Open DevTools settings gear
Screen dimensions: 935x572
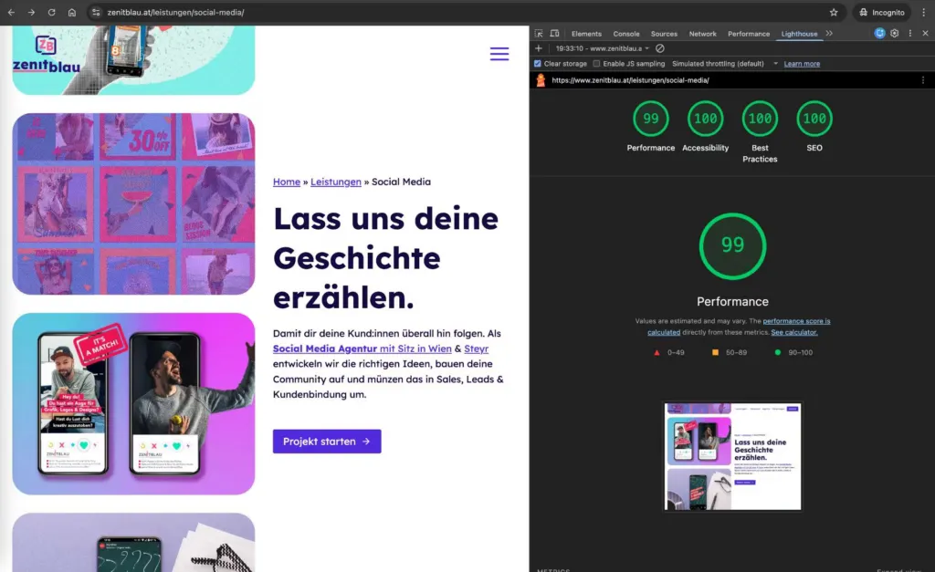pyautogui.click(x=895, y=34)
